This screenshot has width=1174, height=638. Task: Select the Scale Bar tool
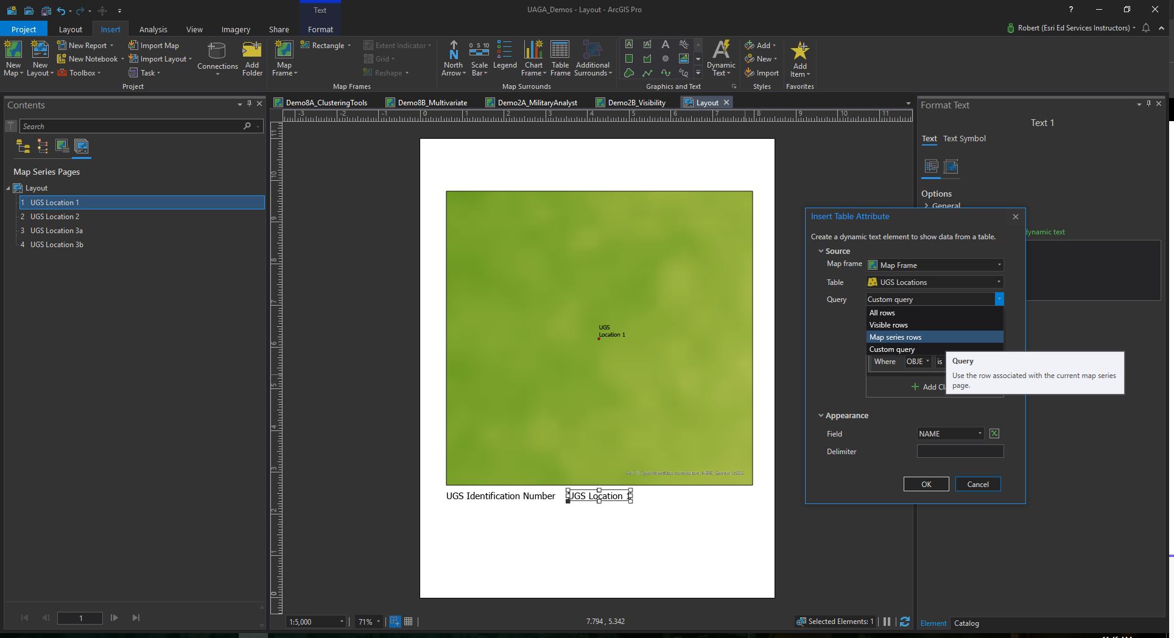[x=479, y=58]
